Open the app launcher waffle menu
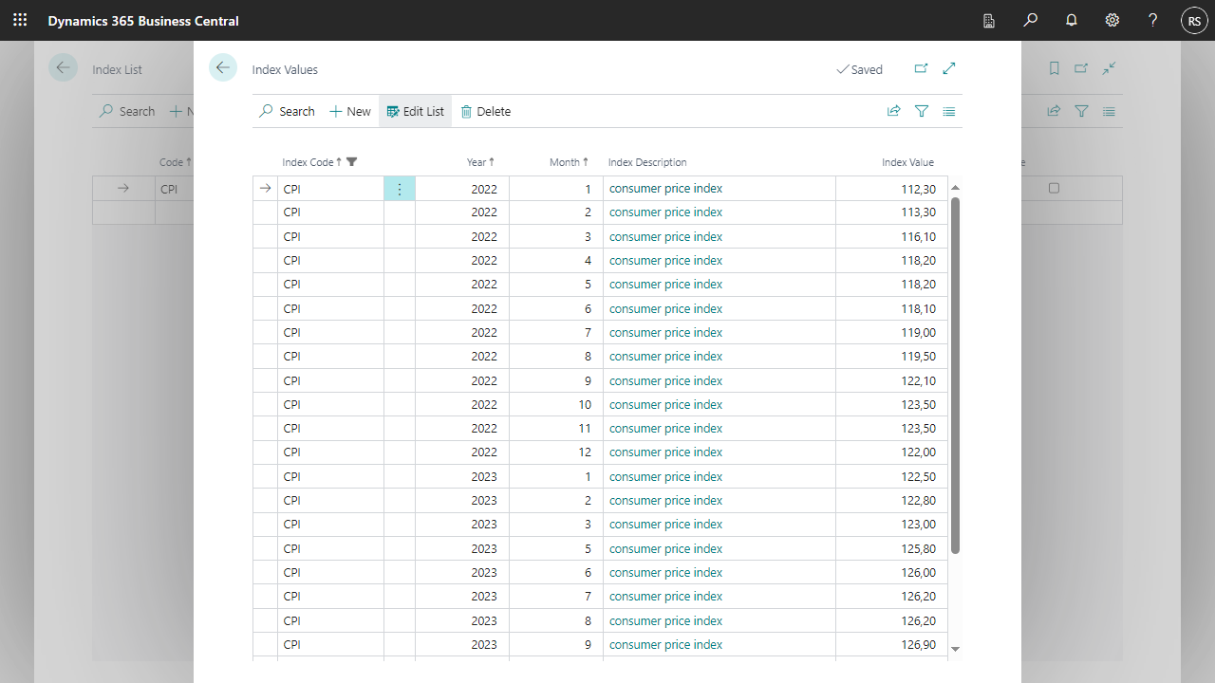Viewport: 1215px width, 683px height. 20,20
